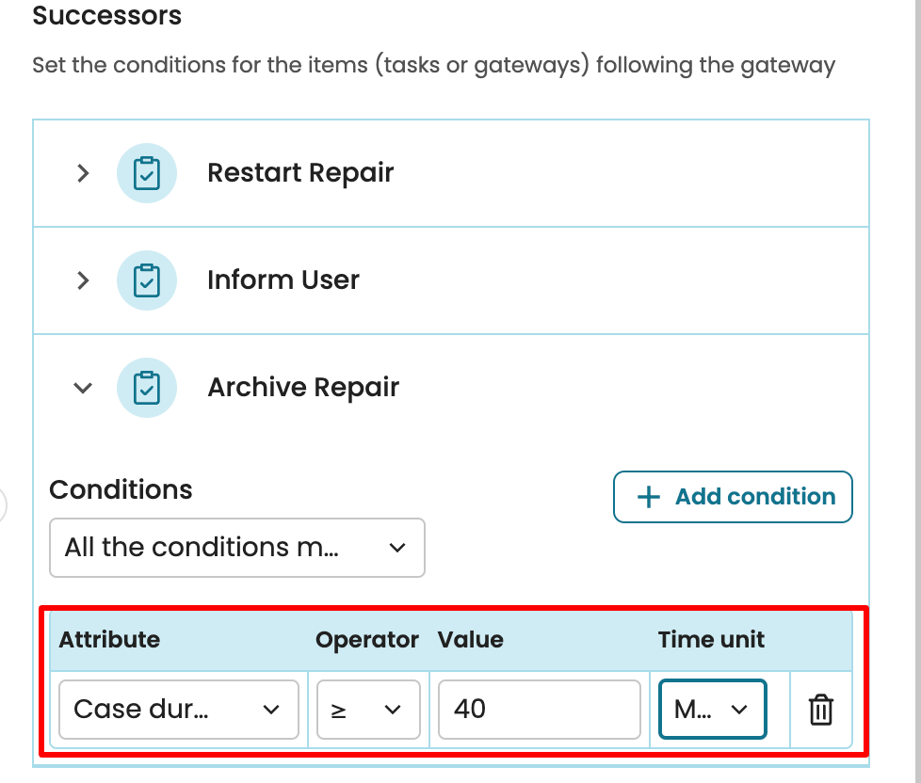Open the All the conditions match dropdown
The height and width of the screenshot is (783, 921).
coord(236,548)
